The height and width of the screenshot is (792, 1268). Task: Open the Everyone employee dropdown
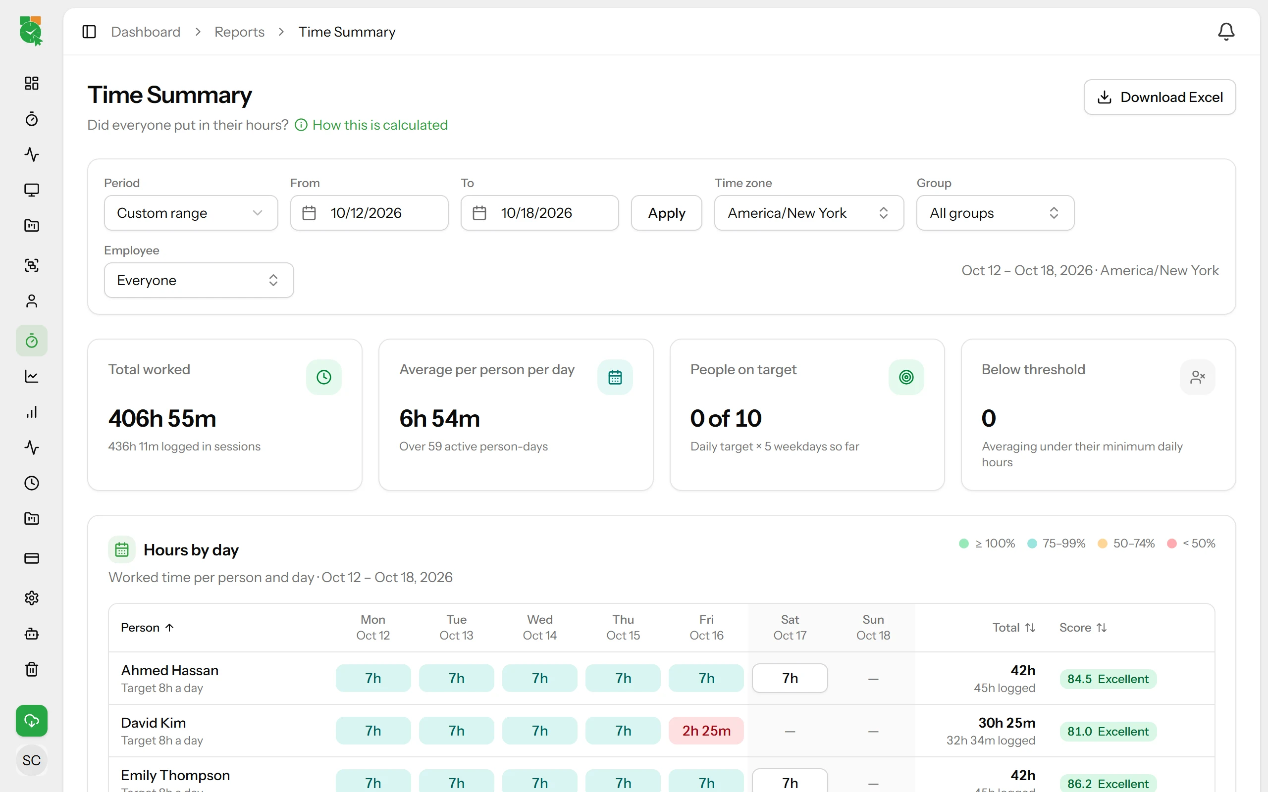tap(199, 280)
